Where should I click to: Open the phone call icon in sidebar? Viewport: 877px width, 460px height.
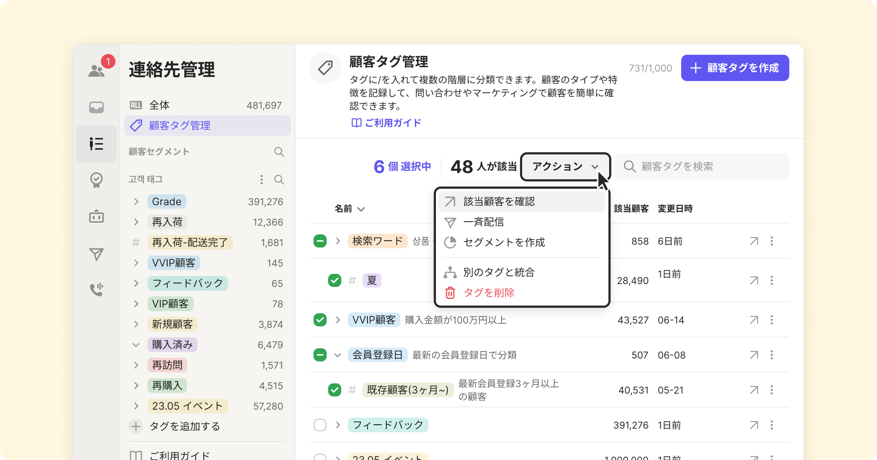96,290
